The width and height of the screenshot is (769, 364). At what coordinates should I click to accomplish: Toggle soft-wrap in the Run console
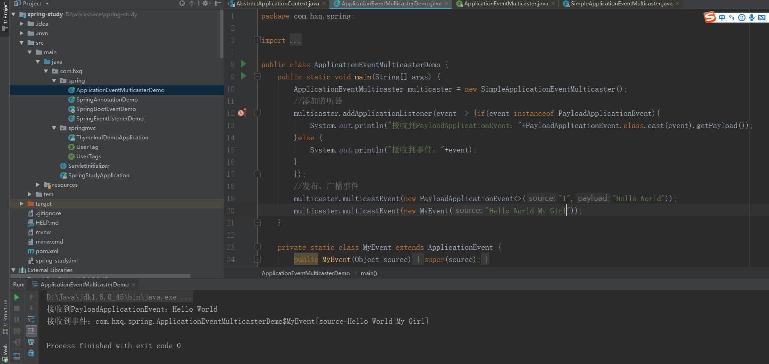click(31, 319)
